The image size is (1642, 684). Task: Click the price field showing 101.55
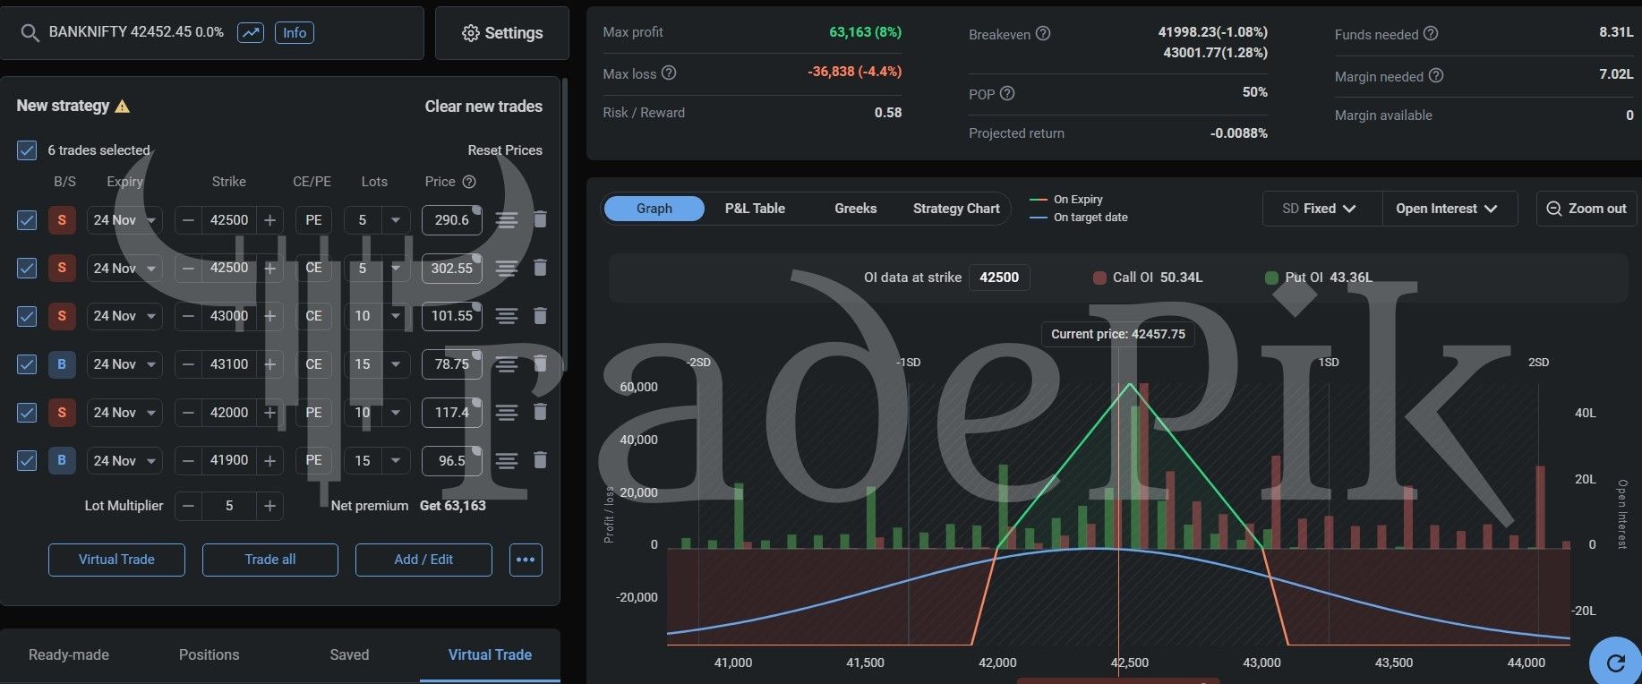pyautogui.click(x=452, y=316)
